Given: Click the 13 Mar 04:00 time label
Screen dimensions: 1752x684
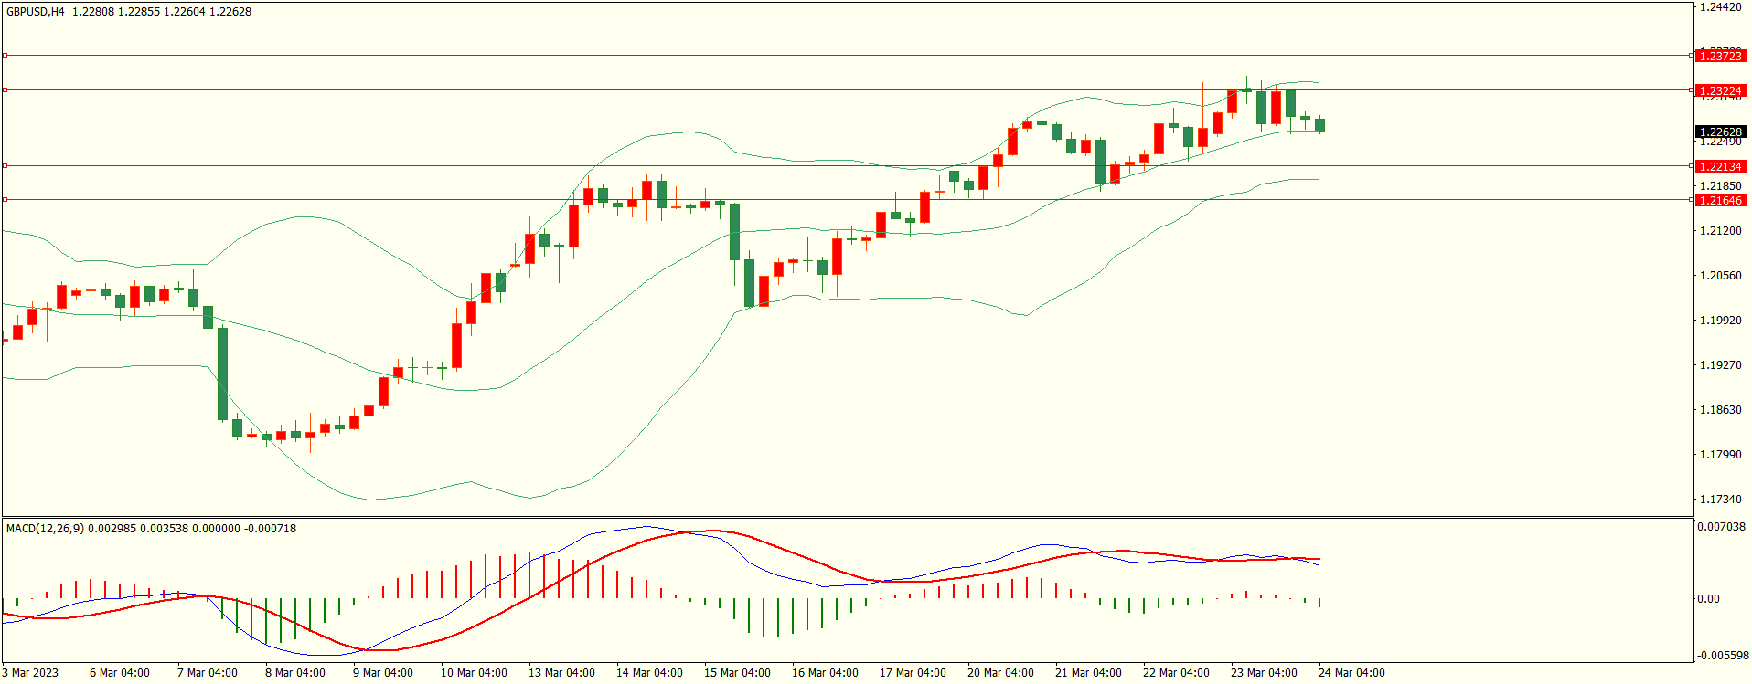Looking at the screenshot, I should pyautogui.click(x=561, y=673).
